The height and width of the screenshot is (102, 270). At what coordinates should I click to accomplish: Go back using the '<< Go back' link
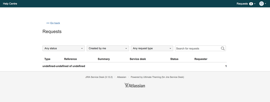click(x=53, y=23)
